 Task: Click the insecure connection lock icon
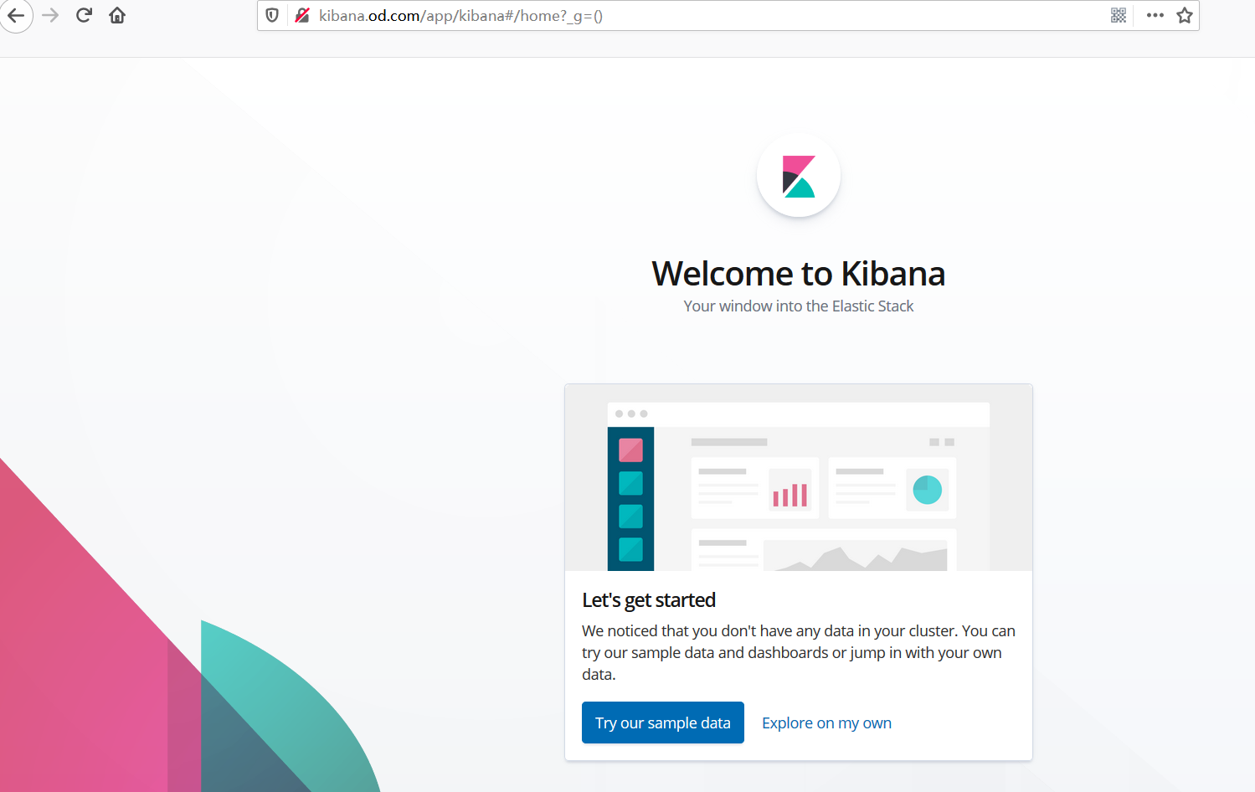(x=302, y=15)
